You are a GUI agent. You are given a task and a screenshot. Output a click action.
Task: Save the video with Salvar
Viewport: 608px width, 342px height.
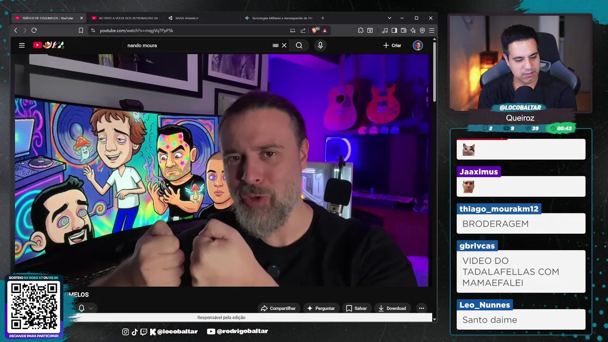tap(356, 308)
